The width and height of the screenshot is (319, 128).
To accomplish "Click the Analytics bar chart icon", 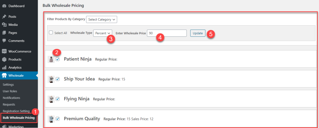I will coord(4,67).
